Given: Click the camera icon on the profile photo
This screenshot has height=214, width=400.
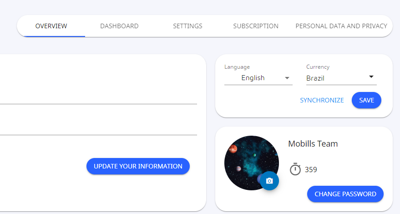Looking at the screenshot, I should (269, 181).
